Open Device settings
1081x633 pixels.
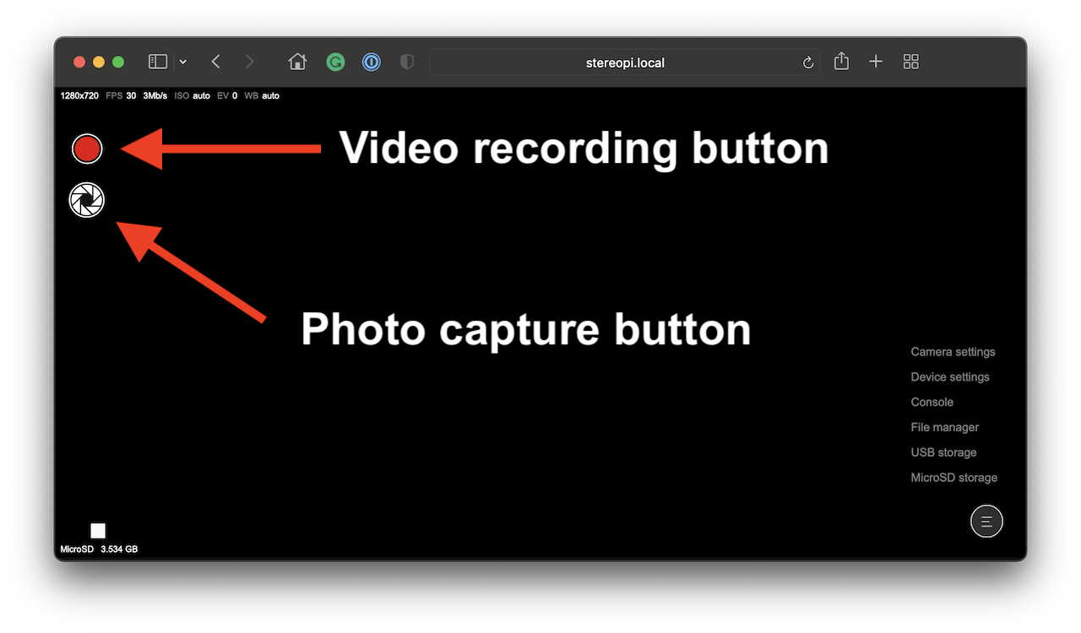[949, 377]
